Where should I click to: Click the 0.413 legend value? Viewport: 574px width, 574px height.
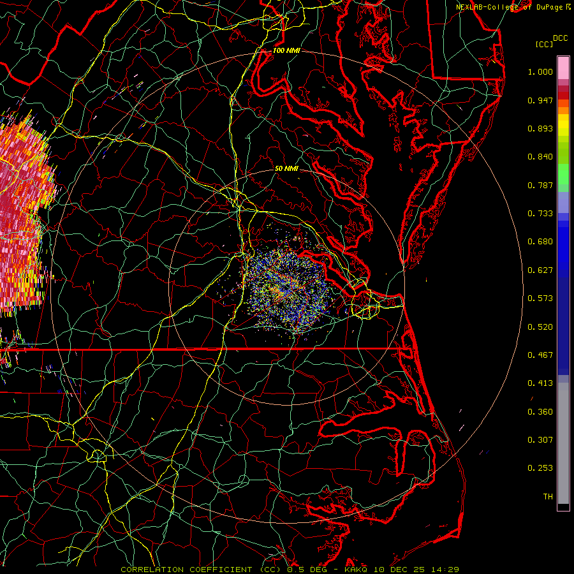point(540,383)
